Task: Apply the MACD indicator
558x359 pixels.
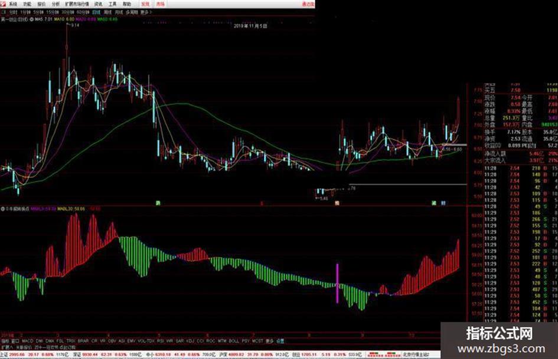Action: (x=27, y=341)
